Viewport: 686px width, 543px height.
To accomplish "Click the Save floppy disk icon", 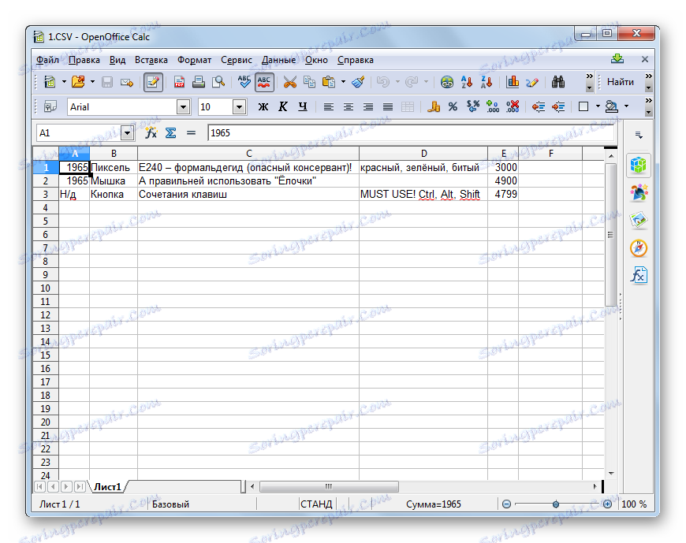I will (x=107, y=82).
